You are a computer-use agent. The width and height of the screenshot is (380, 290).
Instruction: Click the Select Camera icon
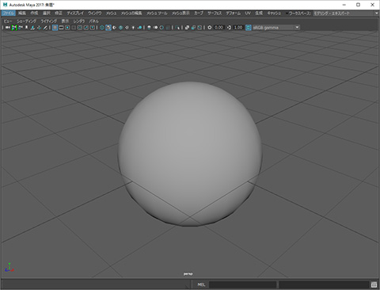click(8, 28)
